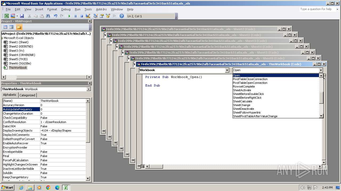Select Sheet4 (ORHINSNR) in project tree
Screen dimensions: 341x191
pyautogui.click(x=22, y=55)
